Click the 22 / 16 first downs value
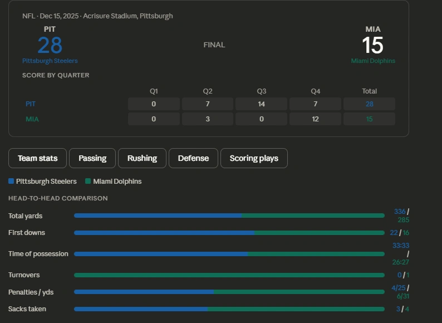442x323 pixels. (400, 233)
